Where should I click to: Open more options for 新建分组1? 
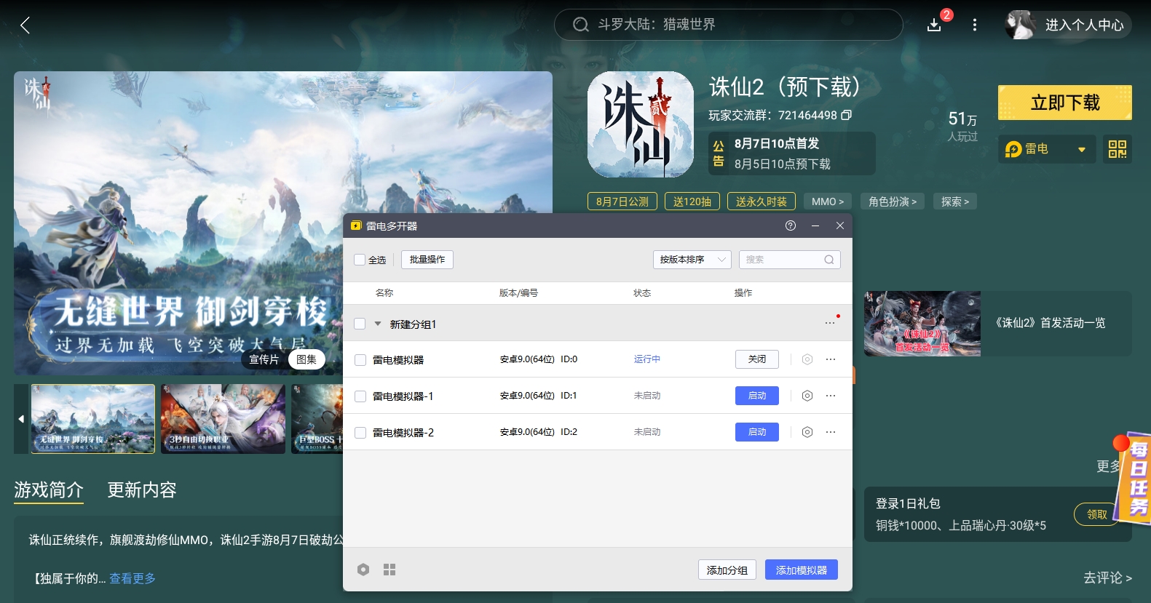830,323
